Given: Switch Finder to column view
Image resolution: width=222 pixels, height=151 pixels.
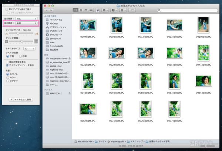Looking at the screenshot, I should coord(86,10).
